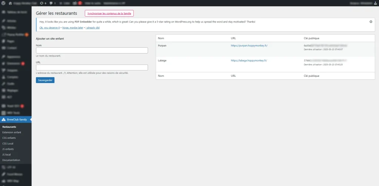Select the Purpan restaurant name
379x186 pixels.
[162, 45]
